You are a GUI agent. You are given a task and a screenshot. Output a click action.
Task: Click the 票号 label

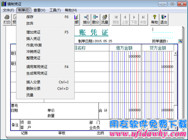point(15,105)
